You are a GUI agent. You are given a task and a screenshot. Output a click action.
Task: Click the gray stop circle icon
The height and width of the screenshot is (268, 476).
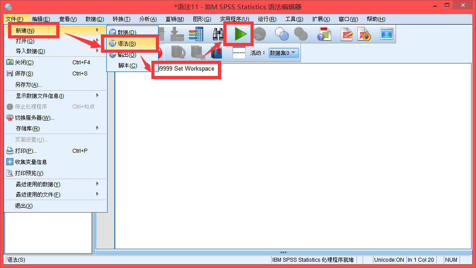(260, 34)
